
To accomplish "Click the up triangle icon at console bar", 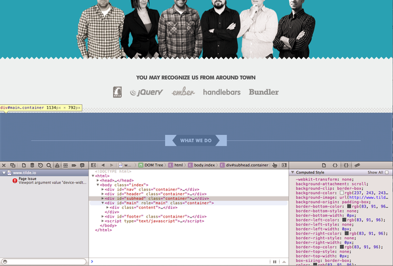I will [x=284, y=261].
